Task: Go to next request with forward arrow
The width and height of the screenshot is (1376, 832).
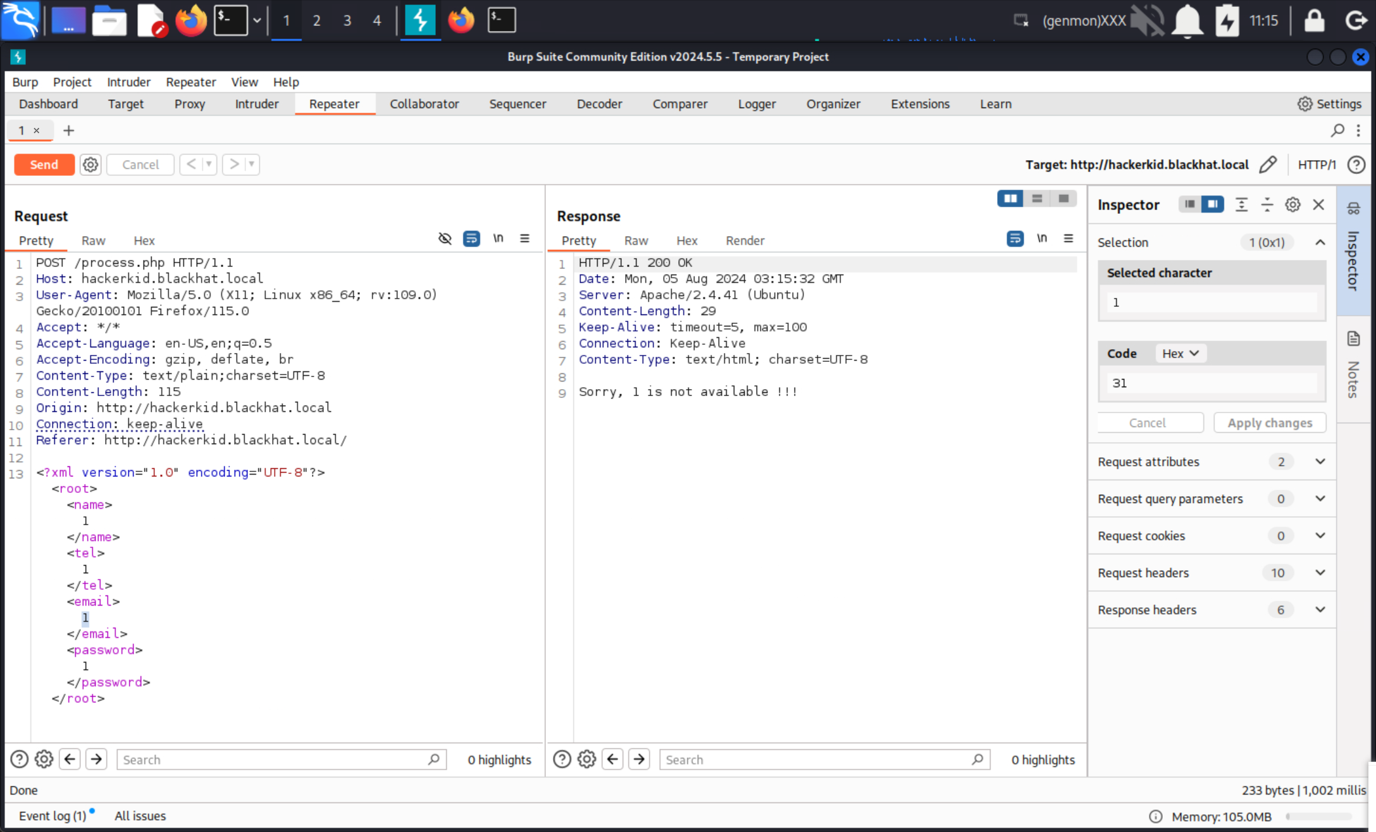Action: (x=233, y=165)
